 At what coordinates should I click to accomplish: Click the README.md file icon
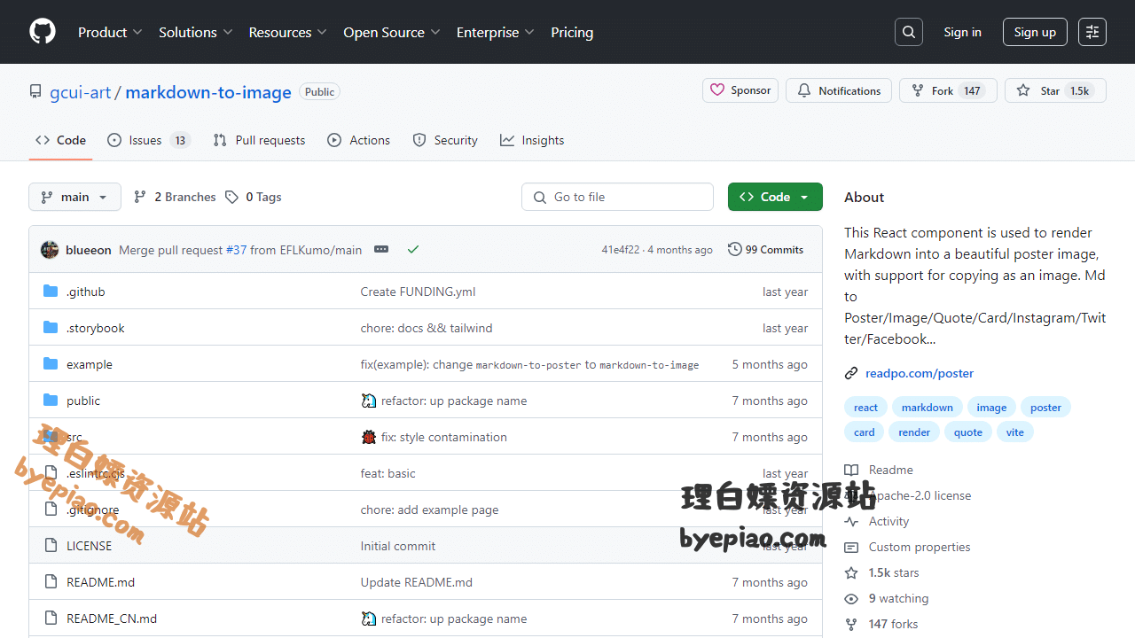pyautogui.click(x=51, y=582)
